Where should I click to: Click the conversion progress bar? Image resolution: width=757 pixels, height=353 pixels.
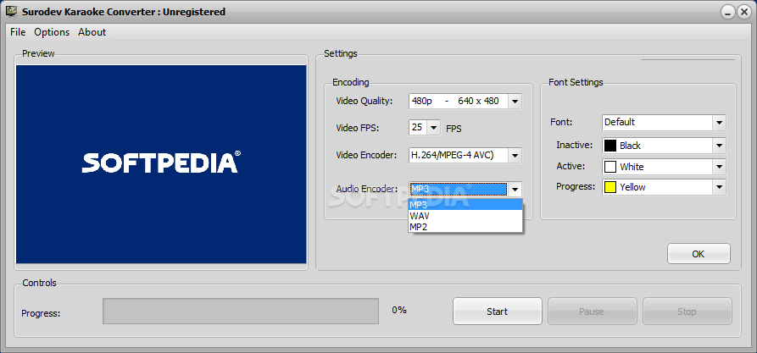click(x=241, y=311)
